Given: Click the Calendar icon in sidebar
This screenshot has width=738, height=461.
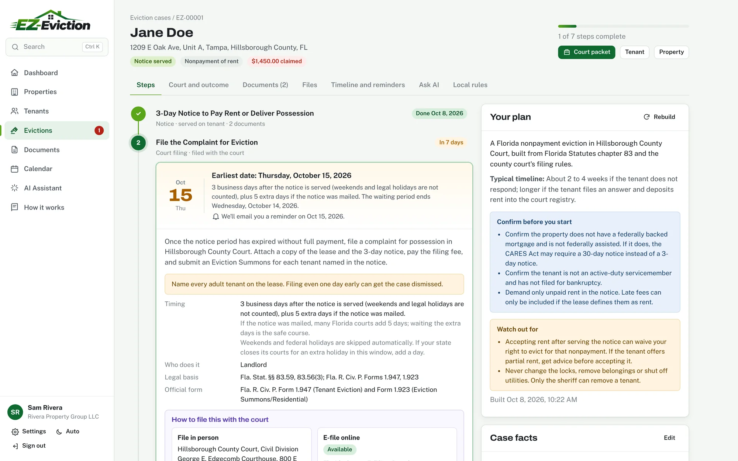Looking at the screenshot, I should pos(14,169).
